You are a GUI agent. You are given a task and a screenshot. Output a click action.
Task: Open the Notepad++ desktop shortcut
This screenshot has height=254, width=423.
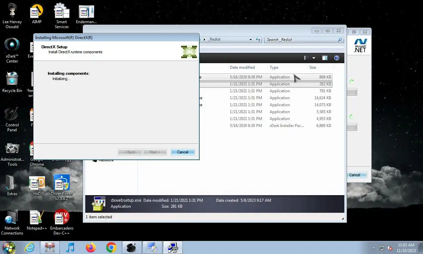[37, 220]
